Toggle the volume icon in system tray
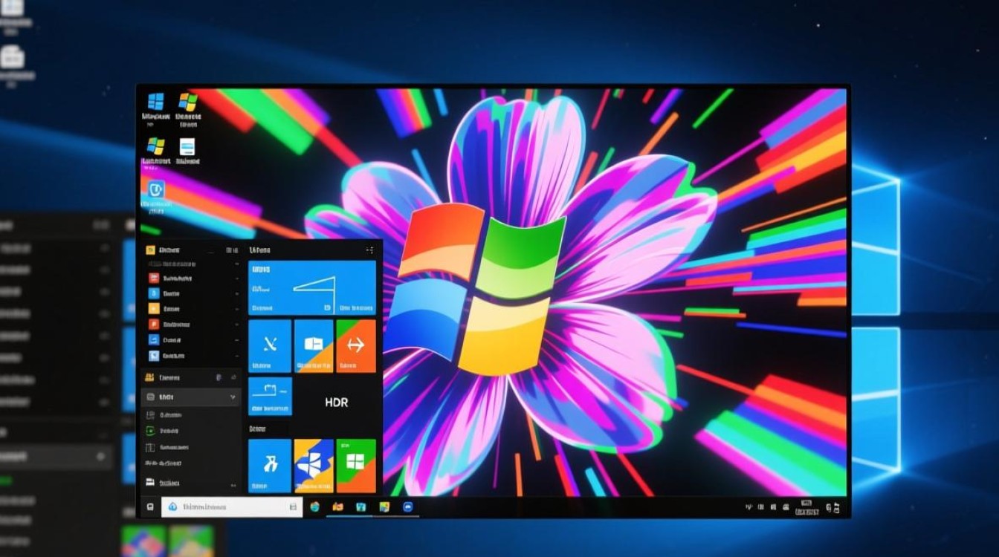This screenshot has width=999, height=557. pos(775,506)
